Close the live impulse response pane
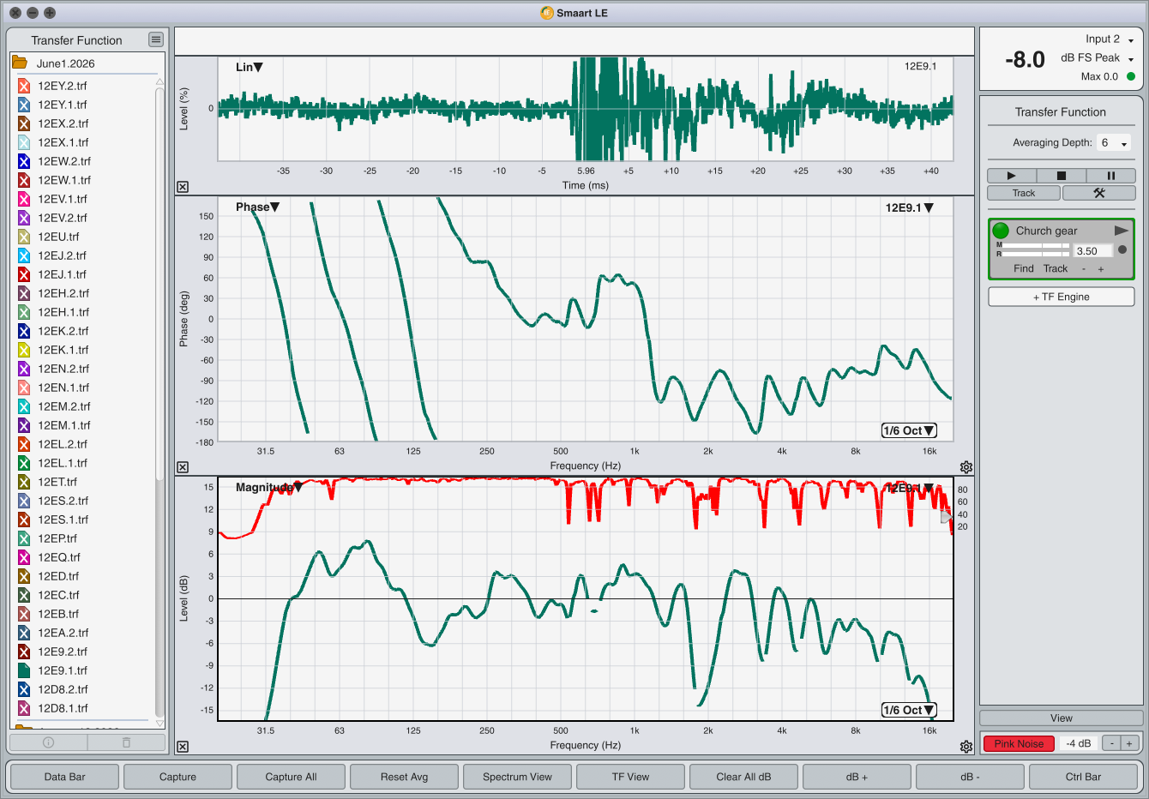This screenshot has width=1149, height=799. [183, 187]
